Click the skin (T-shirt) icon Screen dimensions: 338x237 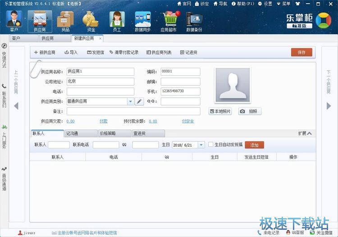pyautogui.click(x=298, y=4)
